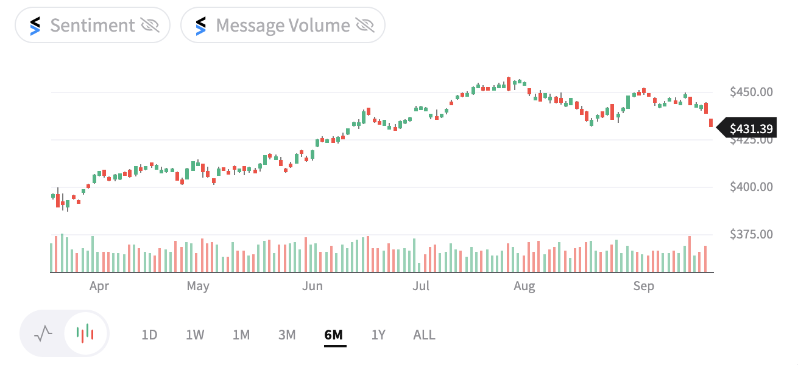Select the line chart style icon
798x365 pixels.
tap(42, 333)
